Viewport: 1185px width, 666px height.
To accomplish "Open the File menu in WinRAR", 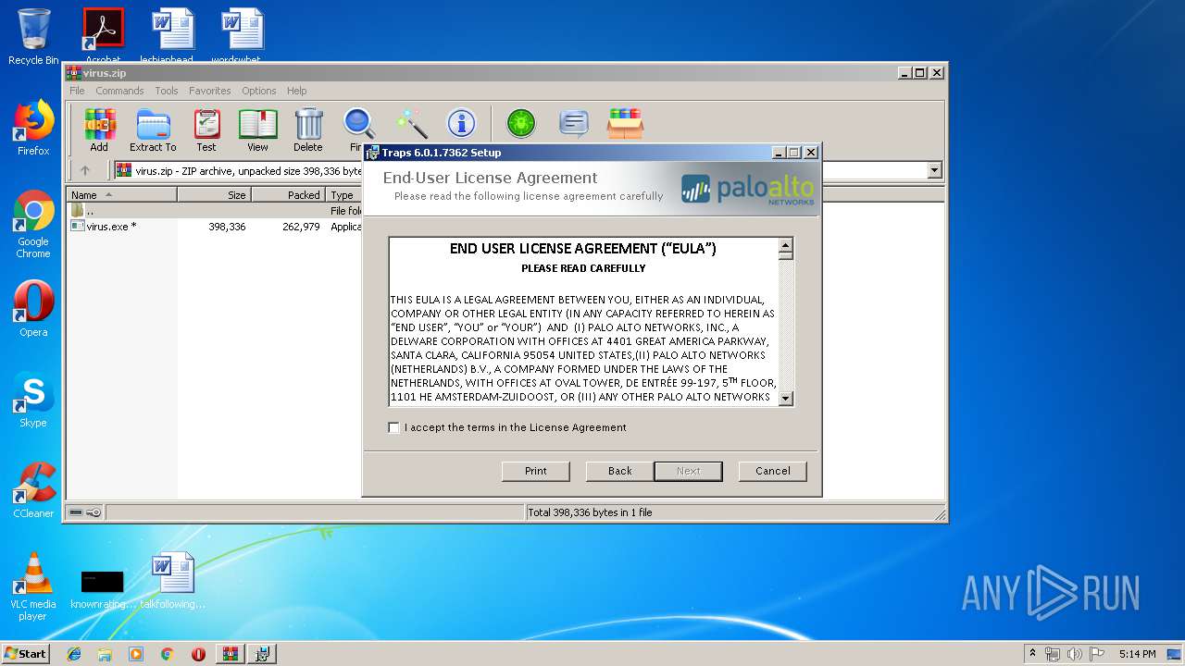I will (77, 91).
